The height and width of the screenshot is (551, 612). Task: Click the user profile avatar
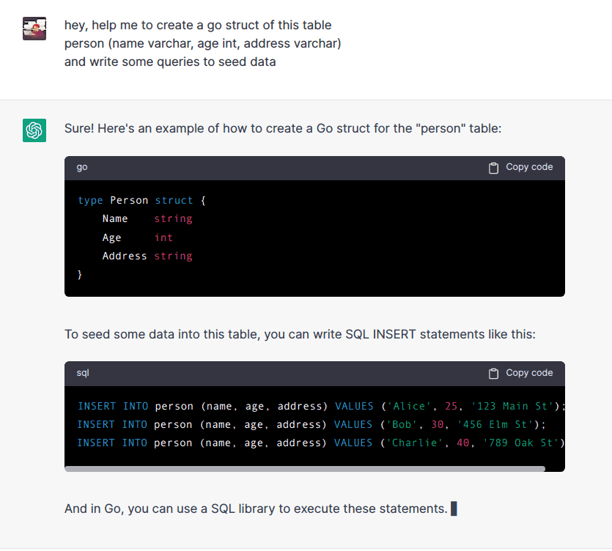pos(34,29)
